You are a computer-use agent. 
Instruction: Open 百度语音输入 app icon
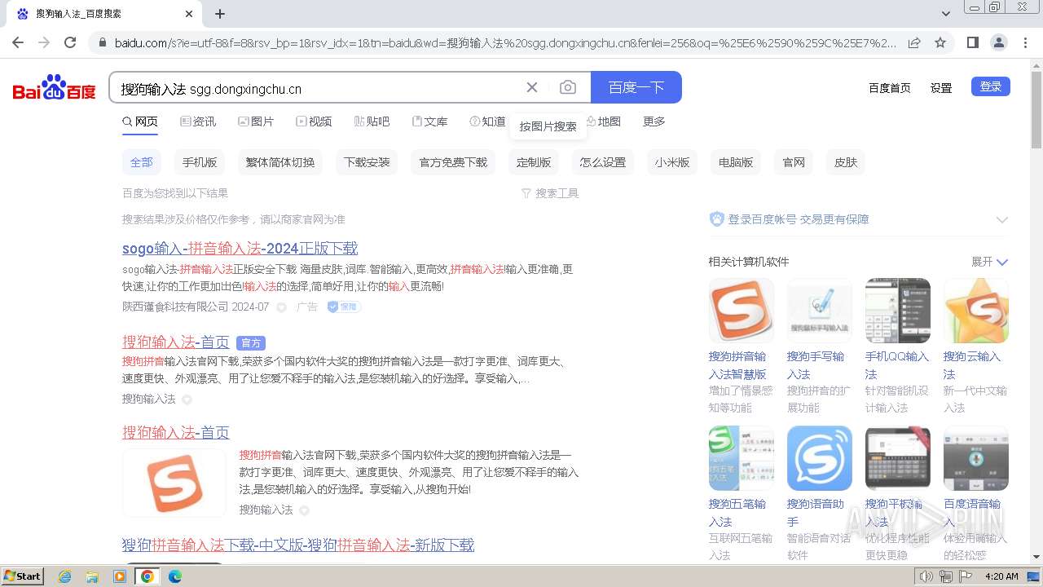tap(976, 458)
